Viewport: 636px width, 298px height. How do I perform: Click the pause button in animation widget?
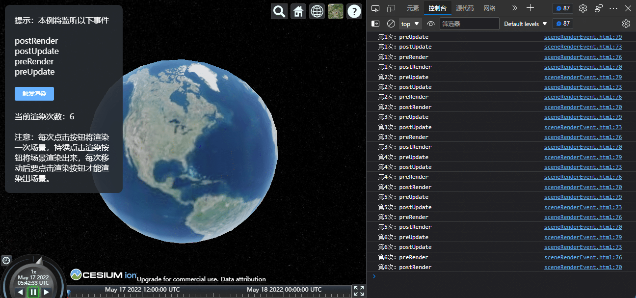(x=33, y=292)
